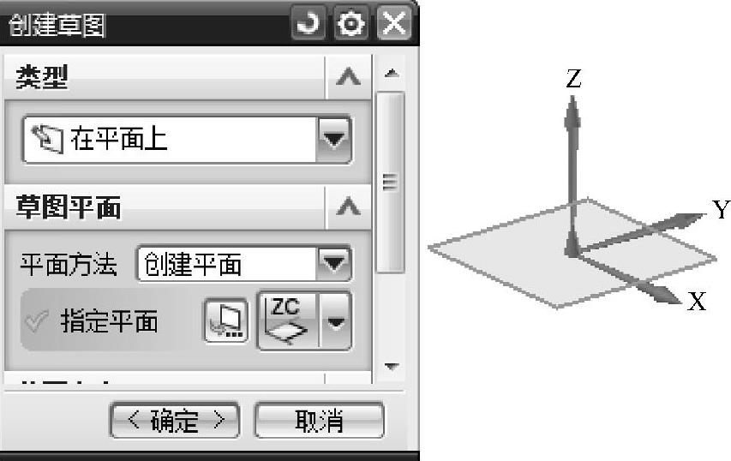Viewport: 731px width, 461px height.
Task: Open the 在平面上 type dropdown
Action: point(334,140)
